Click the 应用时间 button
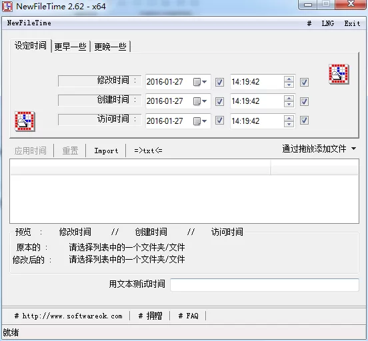 click(x=31, y=151)
